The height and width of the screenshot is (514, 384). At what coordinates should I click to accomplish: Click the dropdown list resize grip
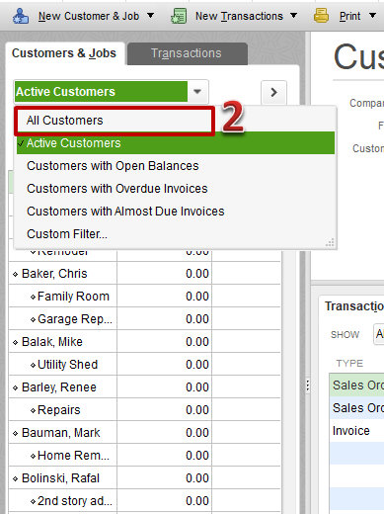(330, 243)
